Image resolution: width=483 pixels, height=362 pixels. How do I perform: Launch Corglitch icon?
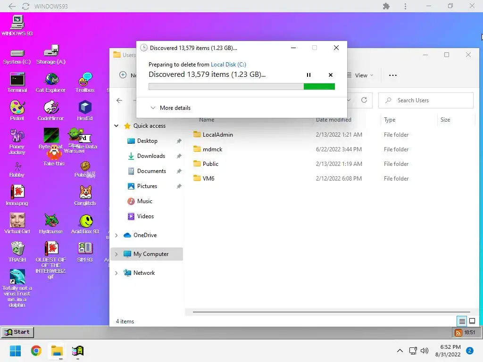pyautogui.click(x=85, y=195)
